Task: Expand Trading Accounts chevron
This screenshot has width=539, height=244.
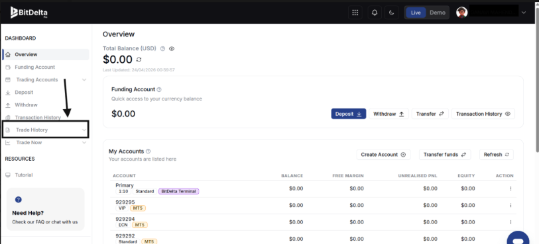Action: click(x=84, y=80)
